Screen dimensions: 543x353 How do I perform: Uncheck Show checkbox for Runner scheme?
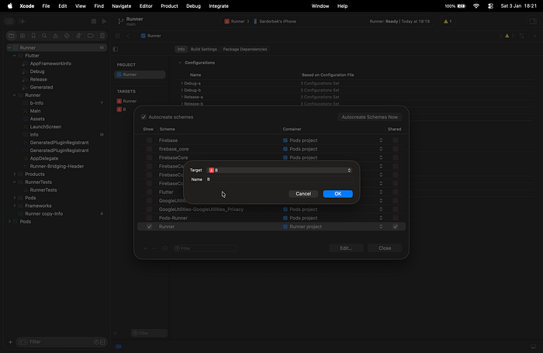[149, 227]
